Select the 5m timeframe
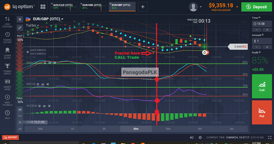The width and height of the screenshot is (274, 144). point(200,129)
